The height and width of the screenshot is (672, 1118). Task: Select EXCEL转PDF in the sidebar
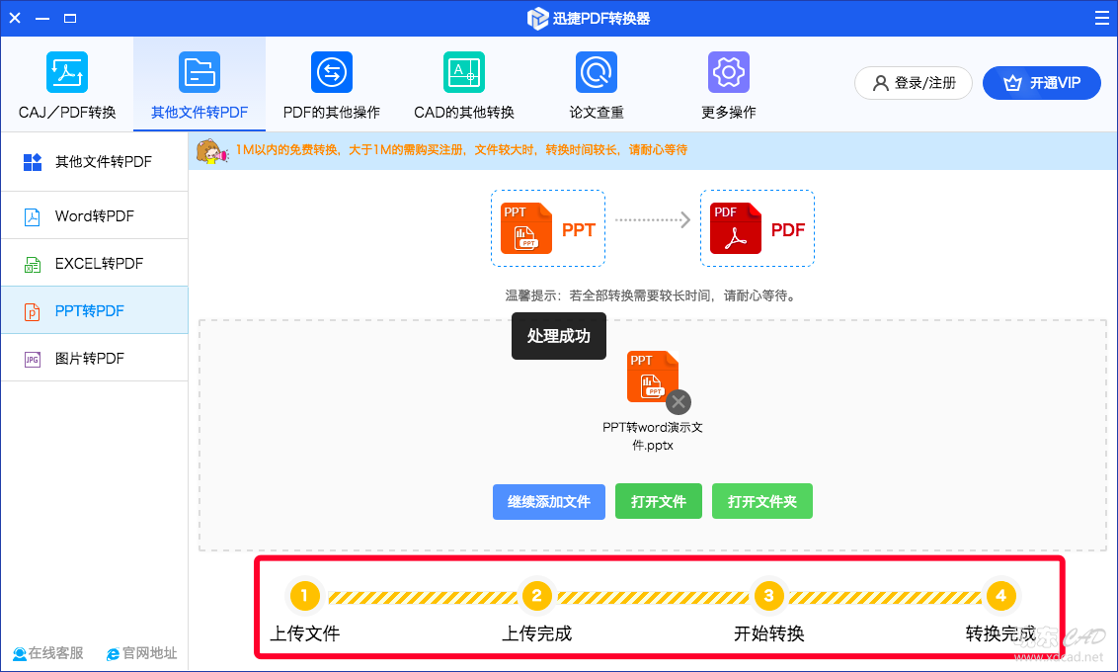(x=95, y=263)
